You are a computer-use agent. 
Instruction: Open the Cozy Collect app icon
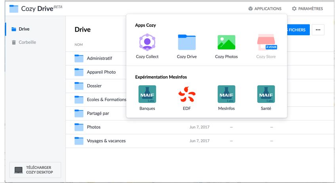147,42
